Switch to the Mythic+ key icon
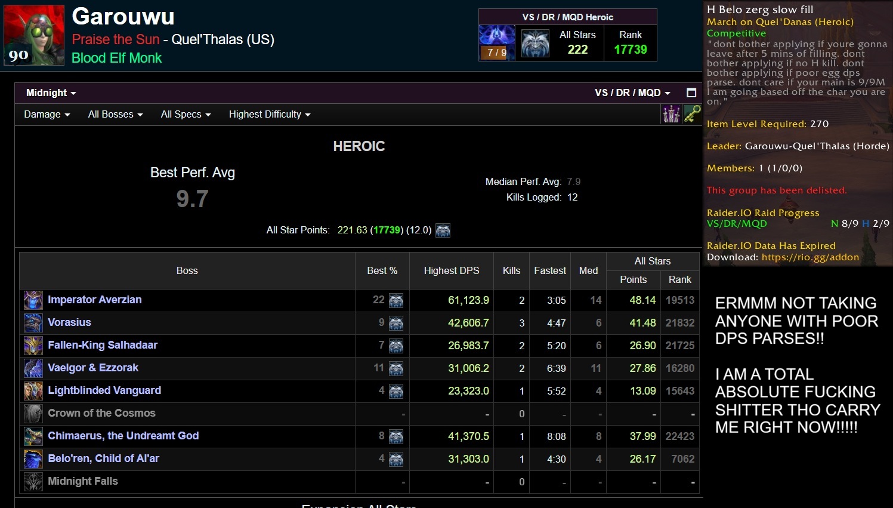This screenshot has height=508, width=893. pos(692,113)
